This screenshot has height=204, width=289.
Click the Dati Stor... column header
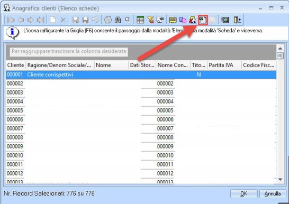pyautogui.click(x=142, y=65)
